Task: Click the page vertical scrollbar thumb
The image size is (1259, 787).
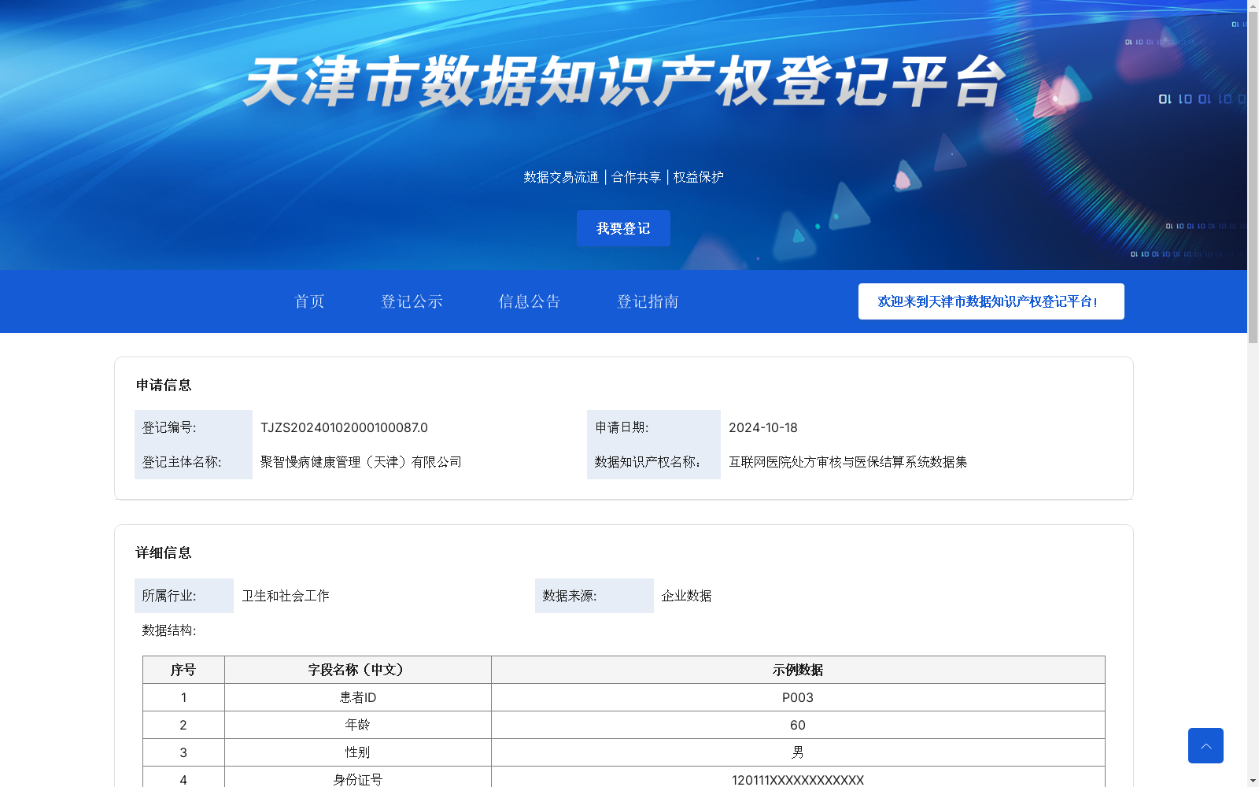Action: tap(1253, 178)
